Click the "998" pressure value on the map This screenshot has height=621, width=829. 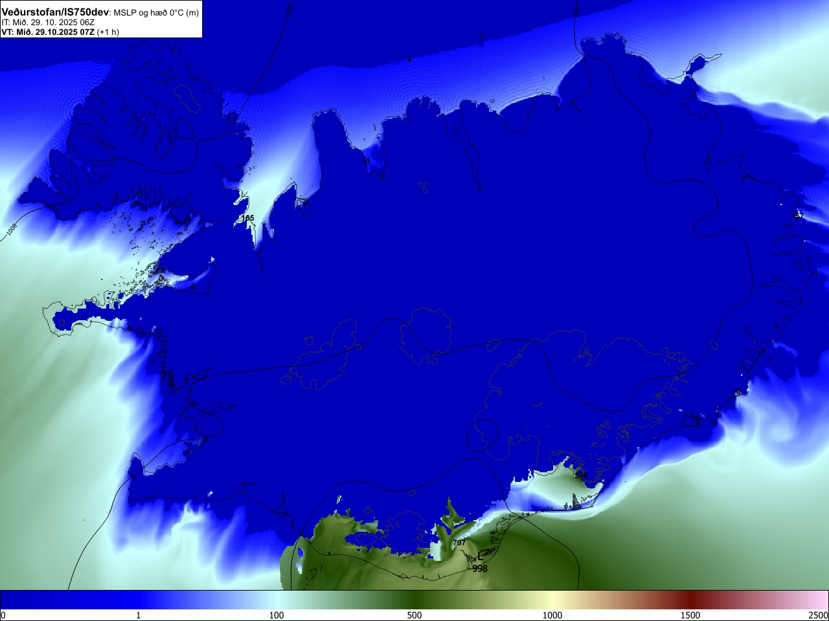pos(480,569)
